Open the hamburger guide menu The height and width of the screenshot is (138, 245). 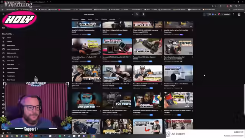pyautogui.click(x=3, y=14)
